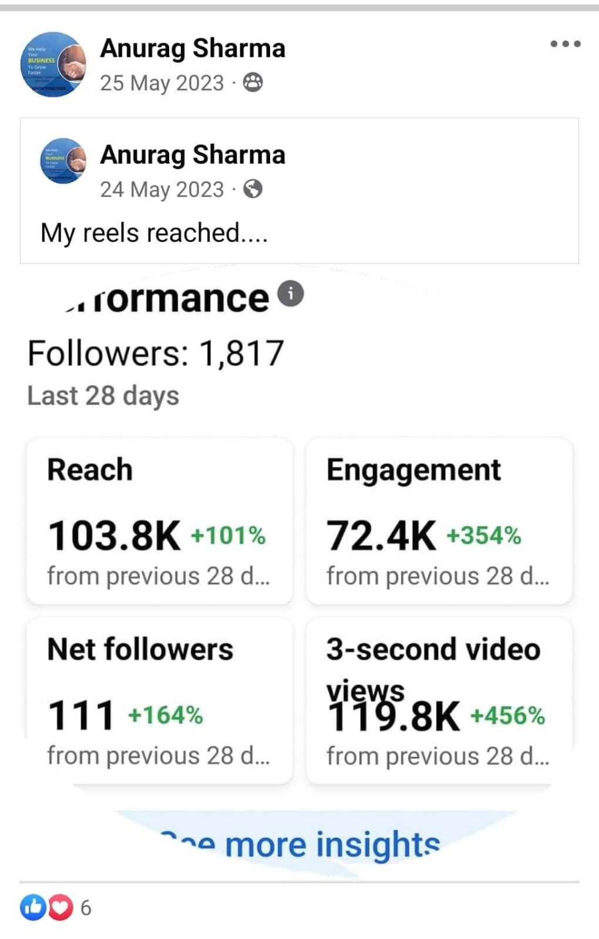View the reactions count of 6
The width and height of the screenshot is (599, 939).
(x=86, y=908)
